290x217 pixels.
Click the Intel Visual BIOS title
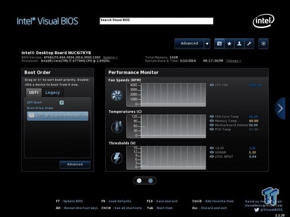point(47,21)
